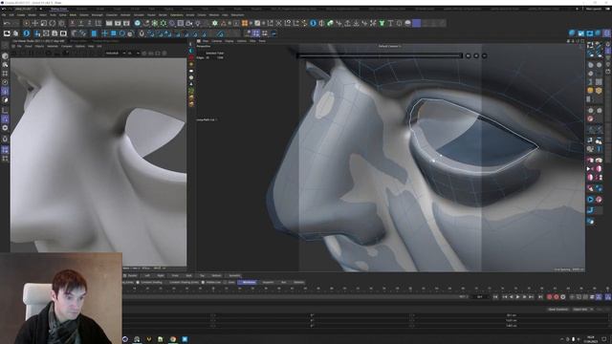The width and height of the screenshot is (612, 344).
Task: Open the Mesh menu
Action: click(73, 15)
